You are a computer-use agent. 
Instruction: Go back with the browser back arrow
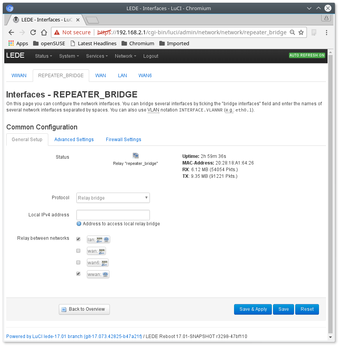(x=11, y=32)
